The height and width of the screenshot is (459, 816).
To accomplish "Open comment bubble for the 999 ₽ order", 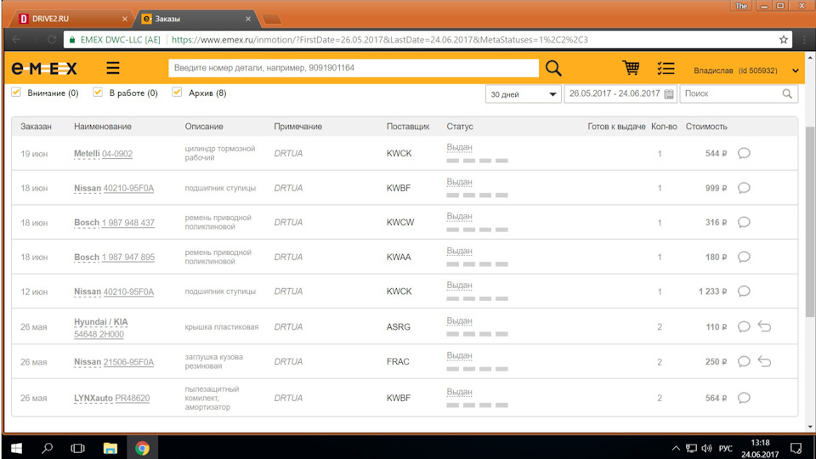I will pyautogui.click(x=745, y=188).
